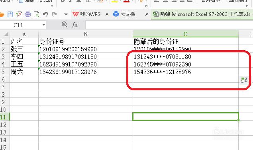The image size is (253, 150).
Task: Select row 8 header
Action: point(5,94)
